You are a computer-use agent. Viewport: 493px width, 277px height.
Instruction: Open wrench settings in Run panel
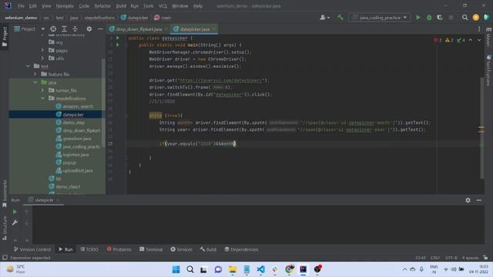pos(15,222)
